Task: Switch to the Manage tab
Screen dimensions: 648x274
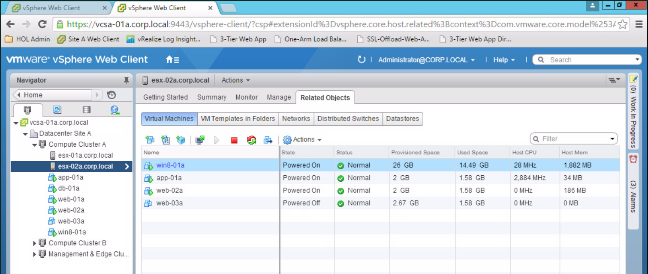Action: [279, 97]
